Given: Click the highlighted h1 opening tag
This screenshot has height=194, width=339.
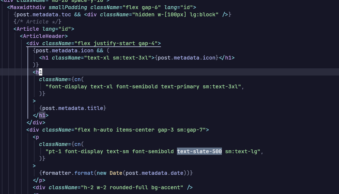Looking at the screenshot, I should [x=37, y=72].
